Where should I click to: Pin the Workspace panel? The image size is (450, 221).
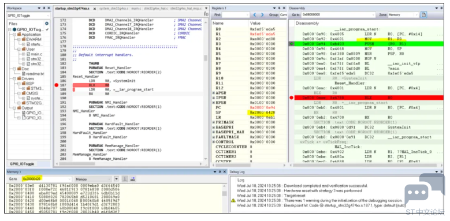[x=44, y=8]
